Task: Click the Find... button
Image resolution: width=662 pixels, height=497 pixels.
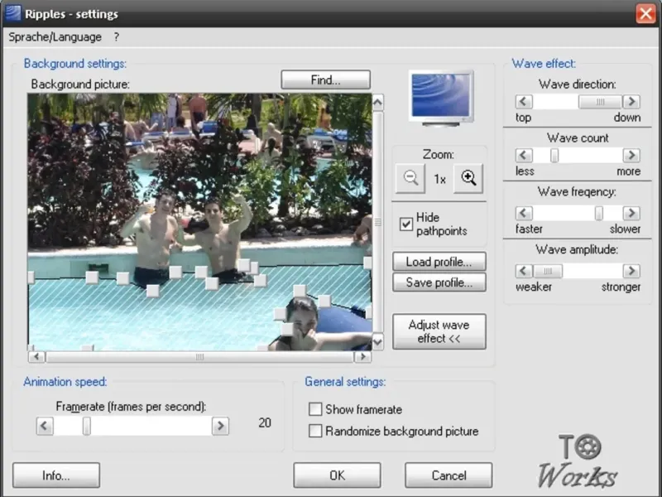Action: pyautogui.click(x=325, y=80)
